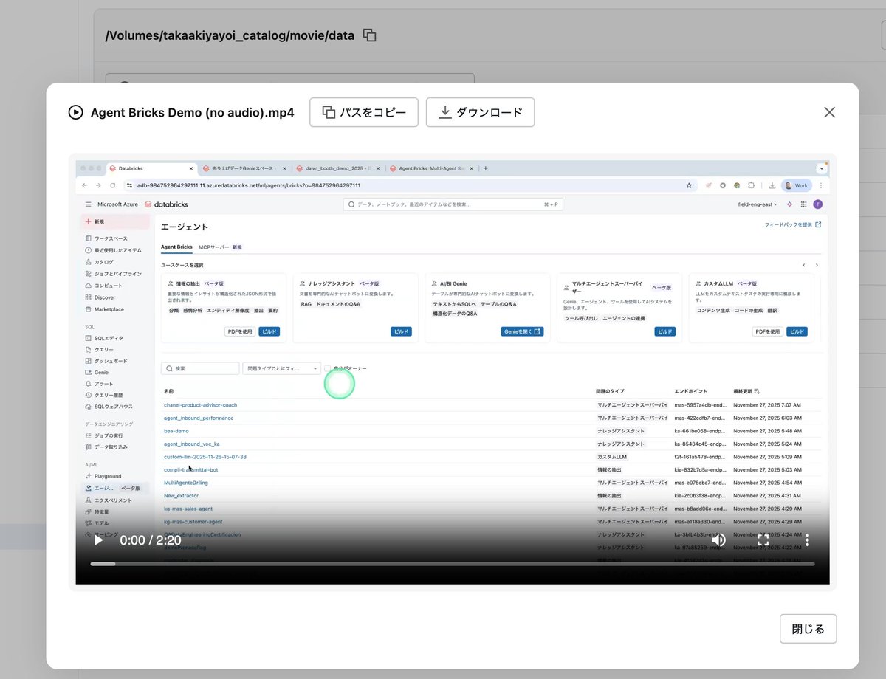886x679 pixels.
Task: Click the sidebar hamburger menu in Databricks
Action: click(88, 204)
